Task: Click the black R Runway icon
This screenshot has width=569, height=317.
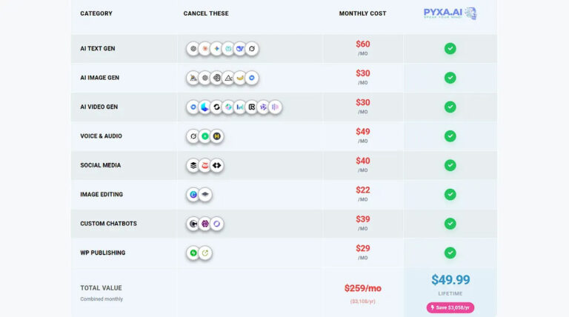Action: 251,107
